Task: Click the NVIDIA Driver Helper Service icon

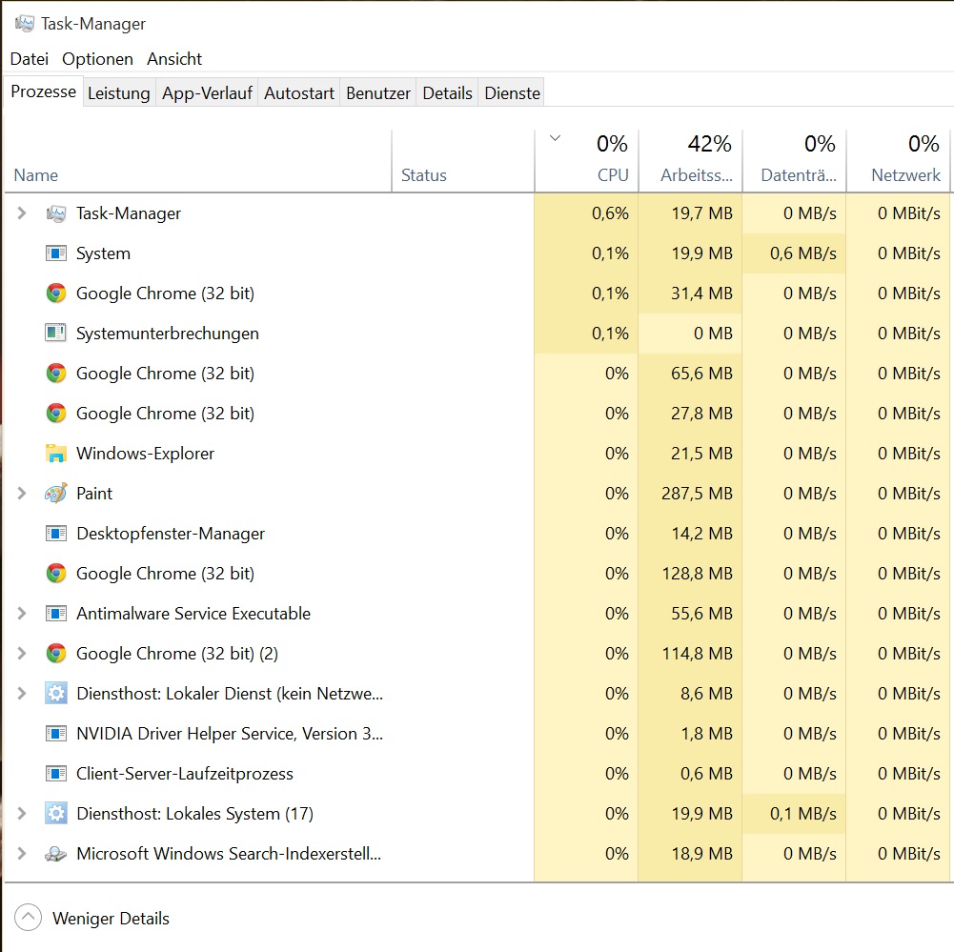Action: (x=56, y=734)
